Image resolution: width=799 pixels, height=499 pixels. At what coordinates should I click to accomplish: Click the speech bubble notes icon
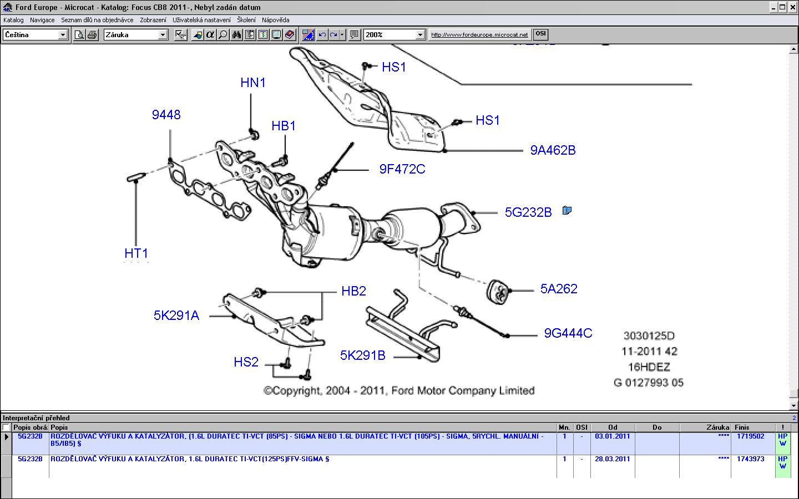pyautogui.click(x=355, y=35)
